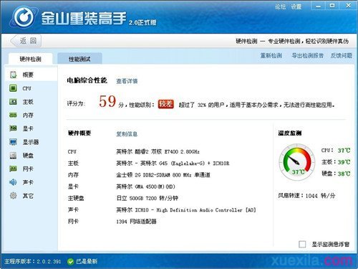
Task: Open the 设置 settings menu
Action: 296,6
